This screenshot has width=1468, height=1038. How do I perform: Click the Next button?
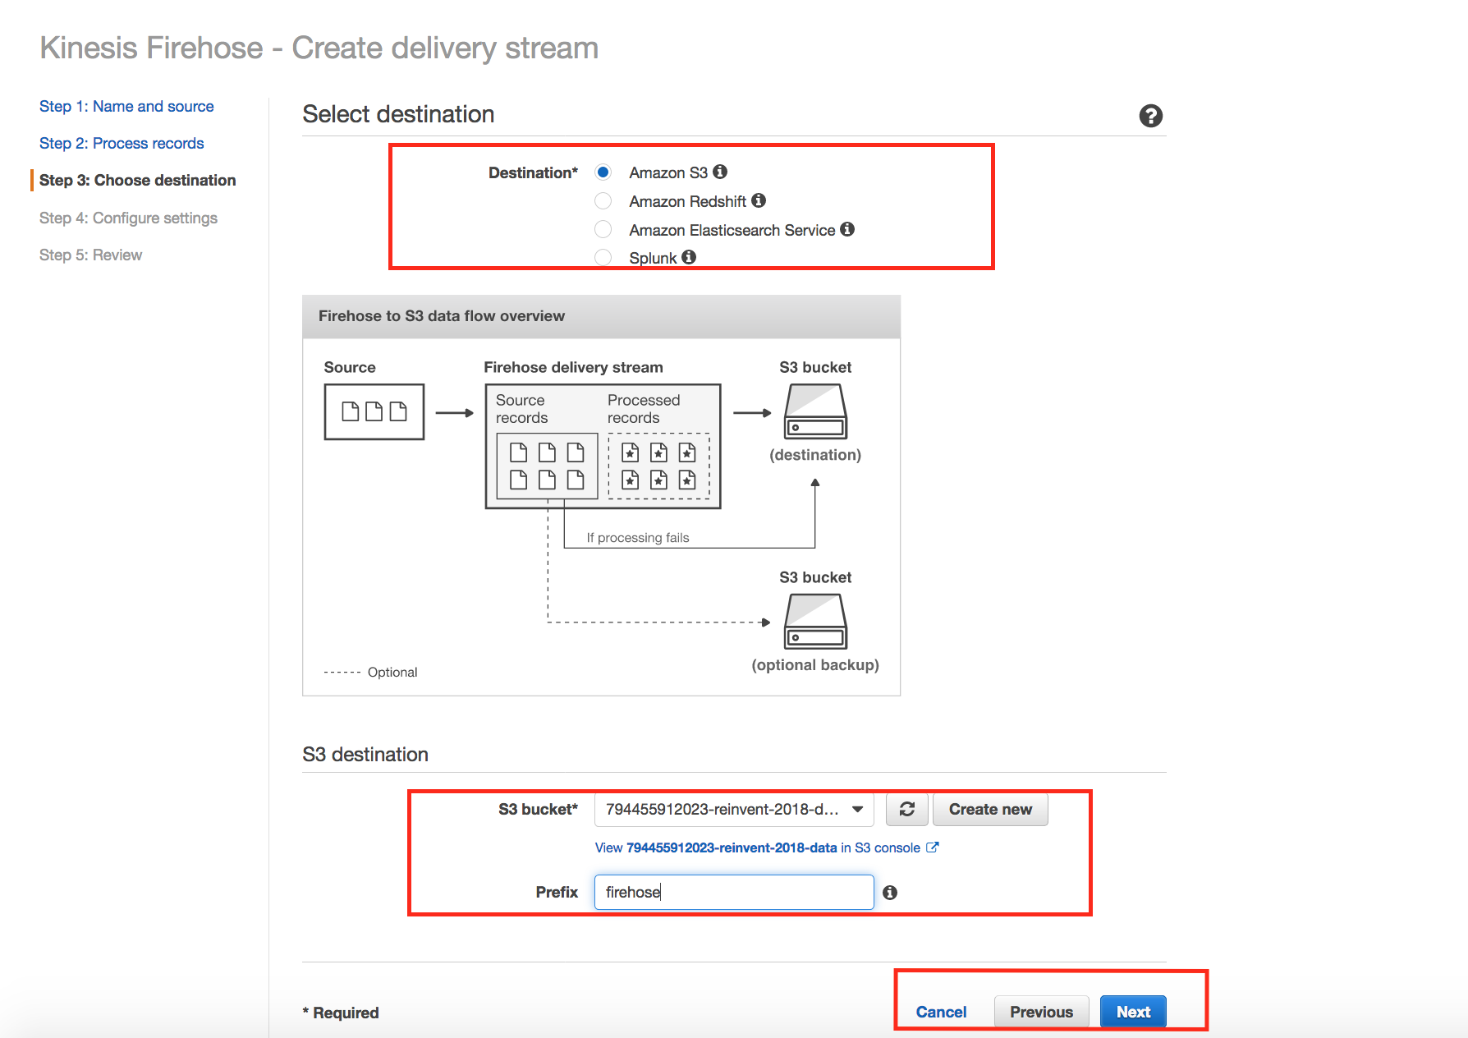coord(1133,1012)
